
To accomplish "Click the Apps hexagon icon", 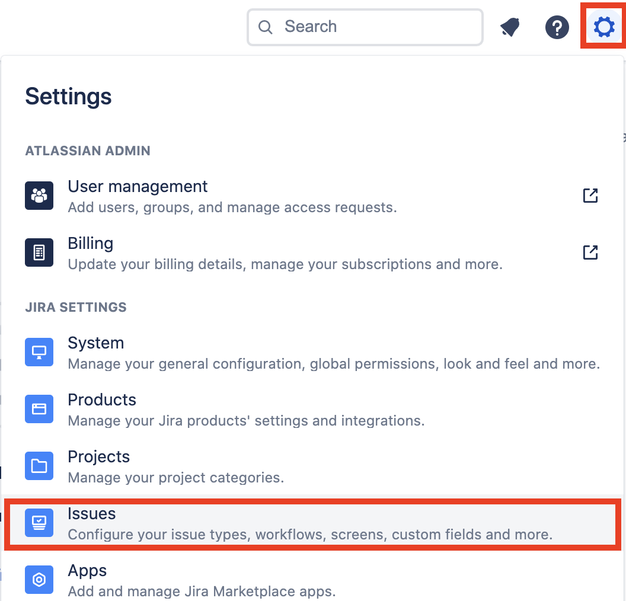I will click(39, 580).
